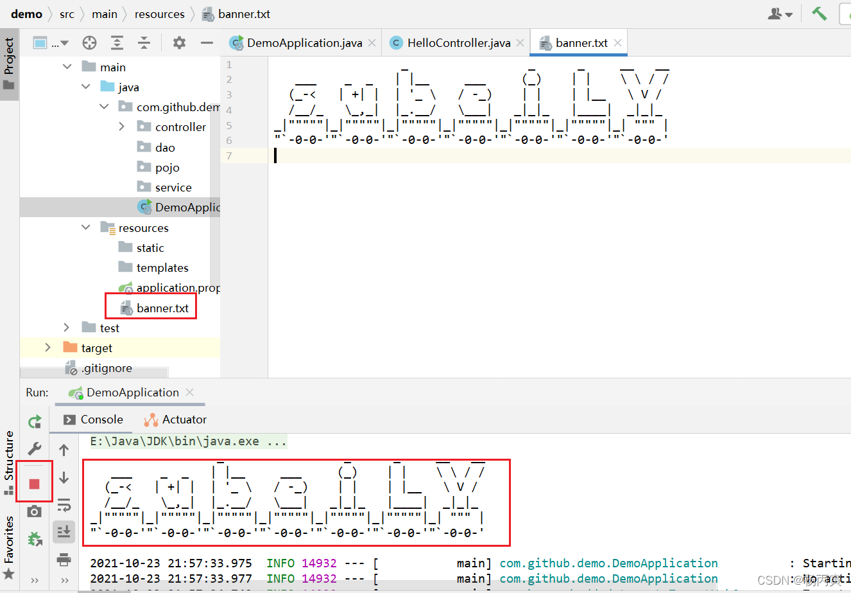Collapse the com.github.demo package node
The height and width of the screenshot is (593, 851).
point(104,107)
